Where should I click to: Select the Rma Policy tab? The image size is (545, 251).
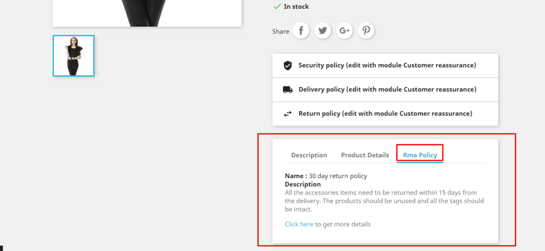tap(420, 155)
